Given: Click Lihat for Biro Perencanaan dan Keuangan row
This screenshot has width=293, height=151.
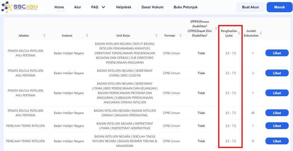Looking at the screenshot, I should coord(277,93).
